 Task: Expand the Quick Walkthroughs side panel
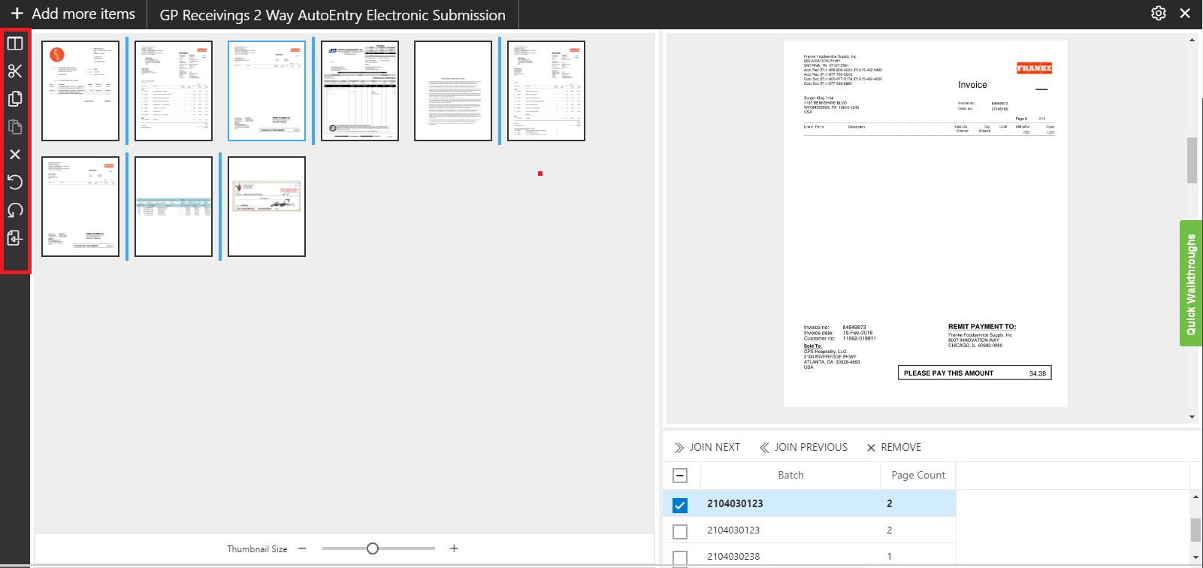[x=1191, y=284]
